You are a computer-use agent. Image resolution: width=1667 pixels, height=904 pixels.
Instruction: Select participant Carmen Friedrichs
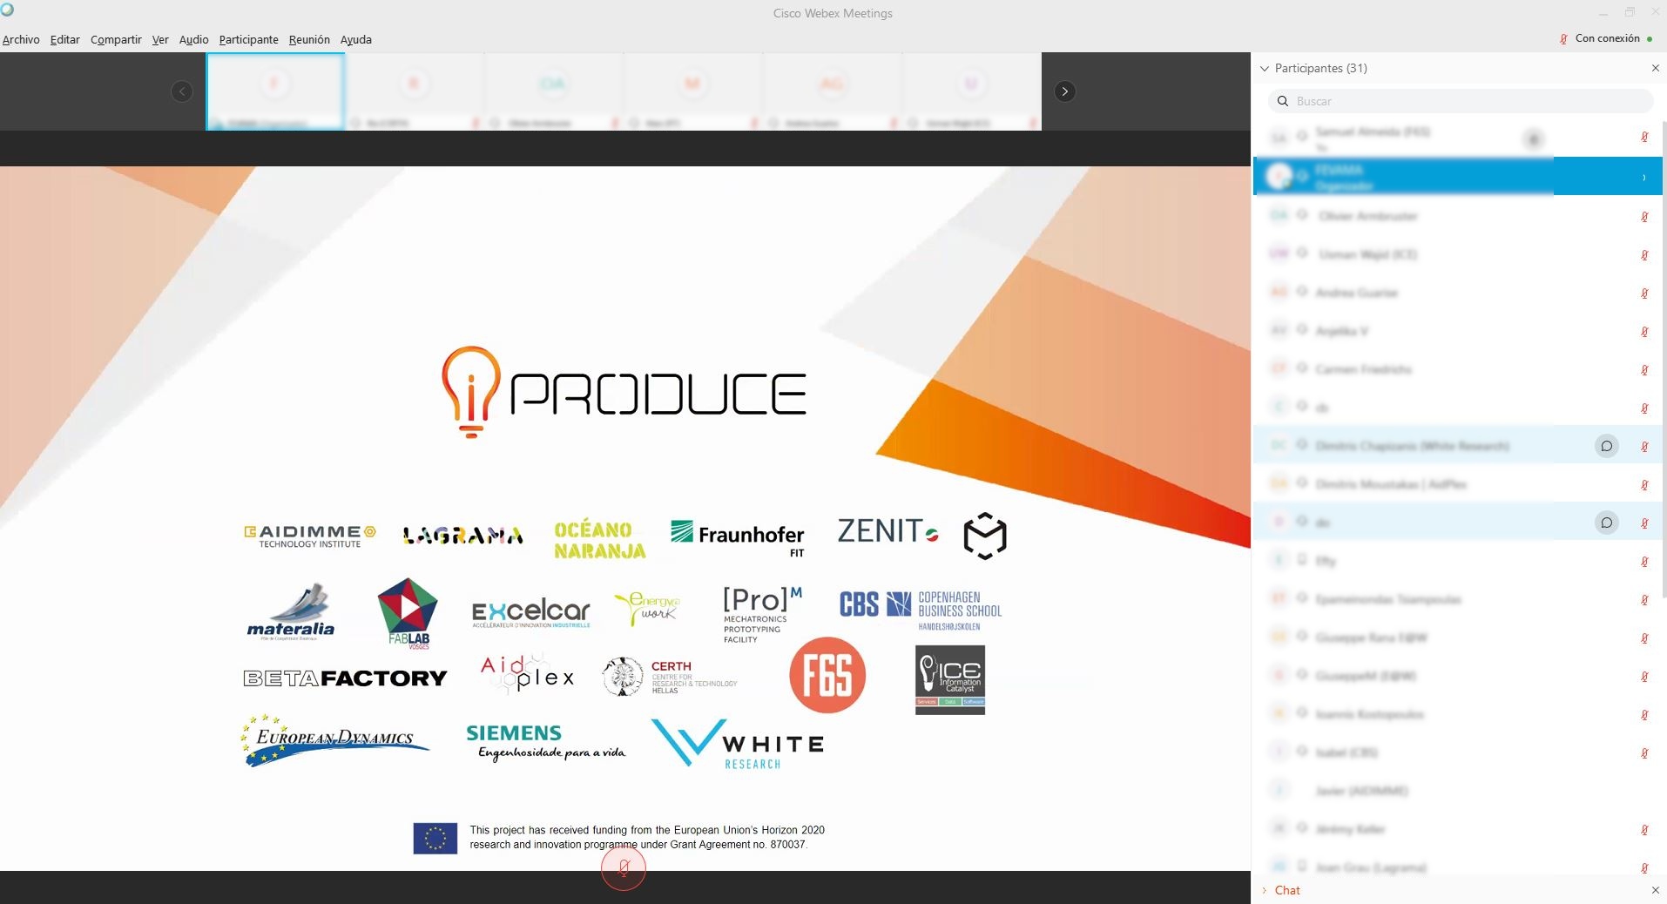tap(1457, 369)
